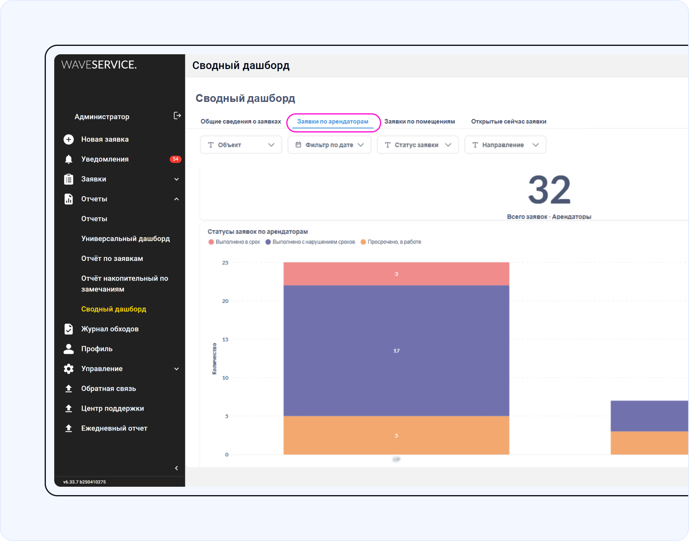
Task: Collapse the sidebar with bottom arrow
Action: click(x=176, y=468)
